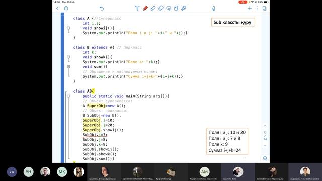This screenshot has height=181, width=322.
Task: Select the УН participant avatar
Action: [28, 172]
